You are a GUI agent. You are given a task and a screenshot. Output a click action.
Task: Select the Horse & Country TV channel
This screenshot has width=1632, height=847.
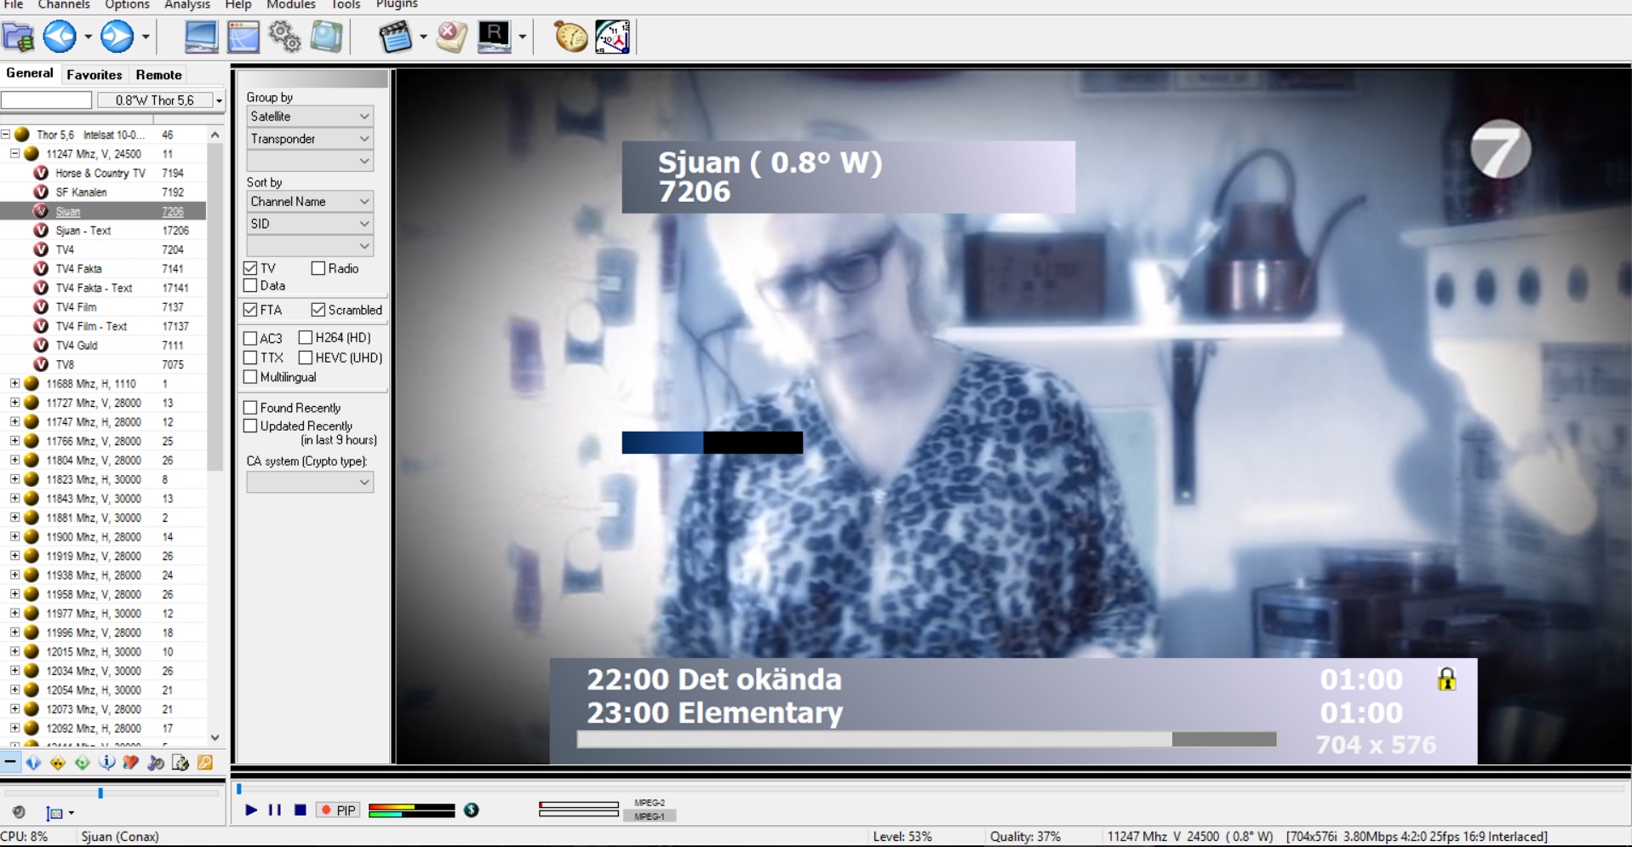point(100,173)
